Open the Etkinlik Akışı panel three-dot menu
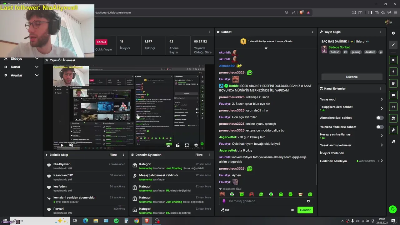Image resolution: width=400 pixels, height=225 pixels. 123,155
